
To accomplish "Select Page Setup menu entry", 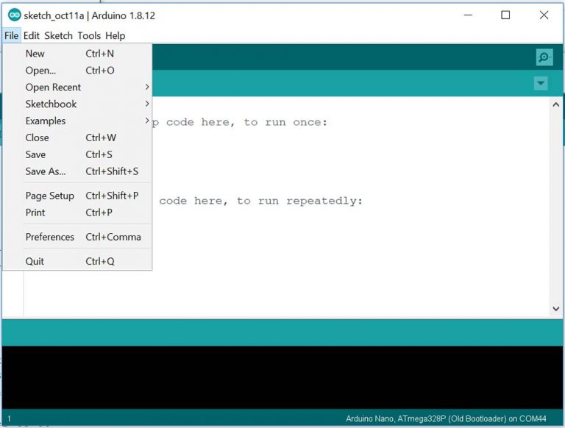I will tap(77, 196).
